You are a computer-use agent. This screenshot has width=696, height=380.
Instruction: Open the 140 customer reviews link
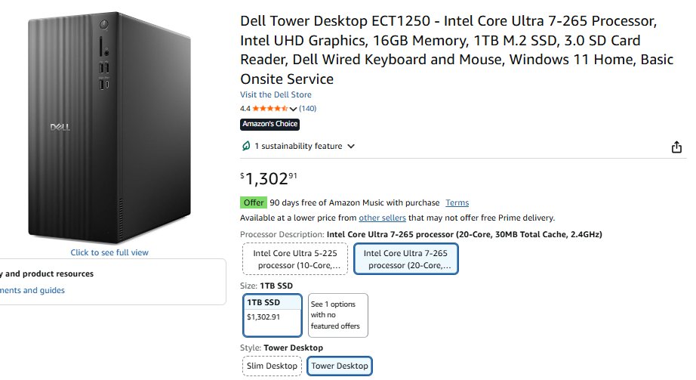[x=307, y=109]
